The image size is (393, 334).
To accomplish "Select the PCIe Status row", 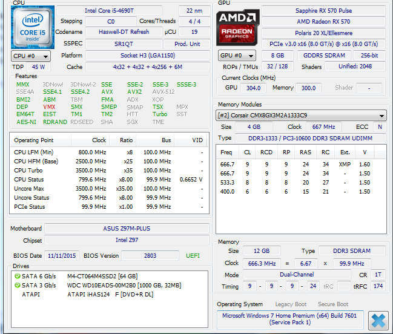I will (x=109, y=206).
